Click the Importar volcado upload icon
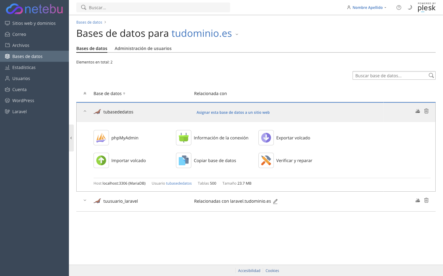Image resolution: width=443 pixels, height=276 pixels. tap(101, 160)
